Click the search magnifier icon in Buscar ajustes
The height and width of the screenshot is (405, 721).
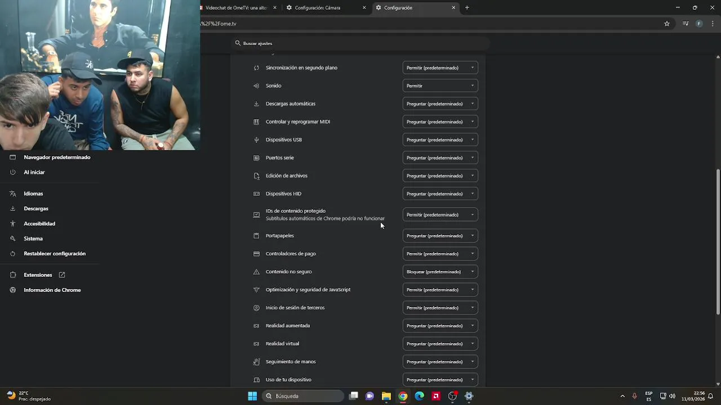point(238,43)
